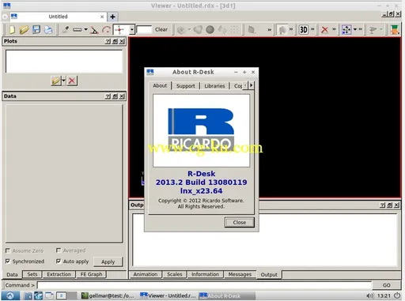Expand the overflow chevron right of red X
The height and width of the screenshot is (301, 405).
[334, 29]
